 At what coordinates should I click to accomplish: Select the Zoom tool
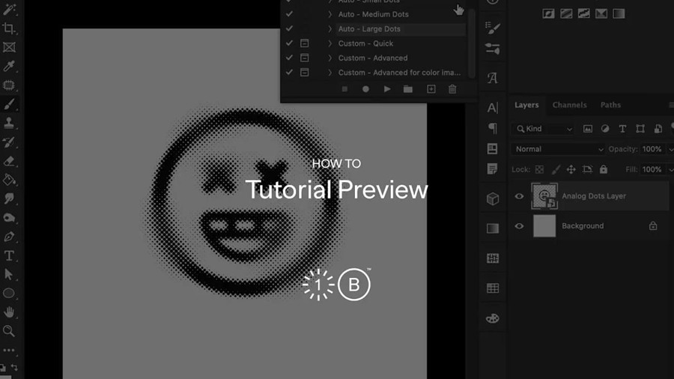click(x=9, y=331)
